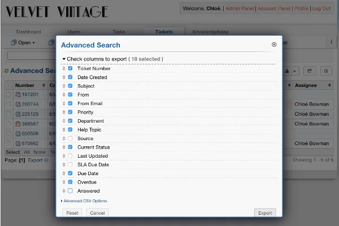
Task: Enable the Source column checkbox
Action: click(70, 138)
